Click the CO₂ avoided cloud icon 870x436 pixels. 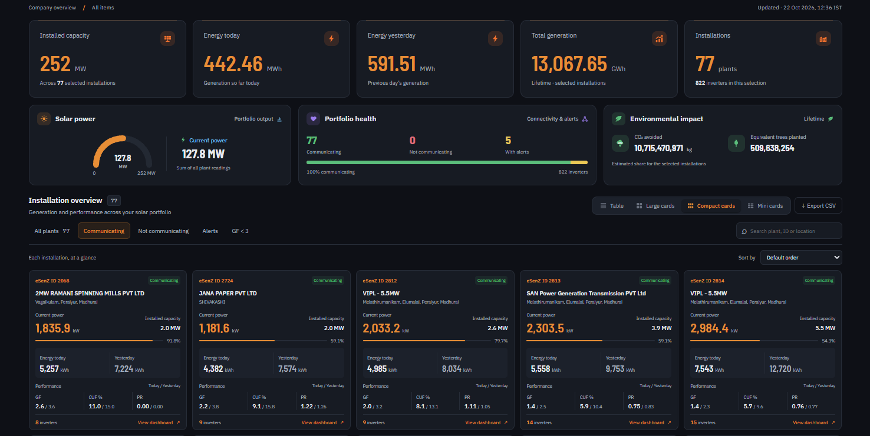point(620,144)
